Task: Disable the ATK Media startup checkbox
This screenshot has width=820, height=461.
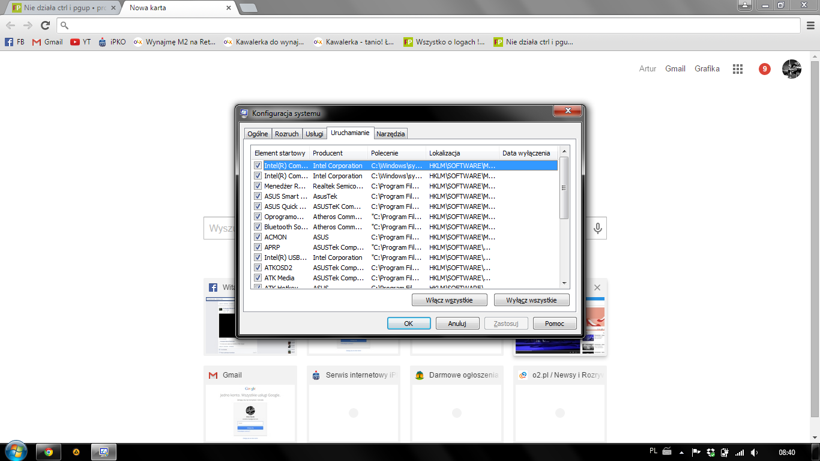Action: 258,278
